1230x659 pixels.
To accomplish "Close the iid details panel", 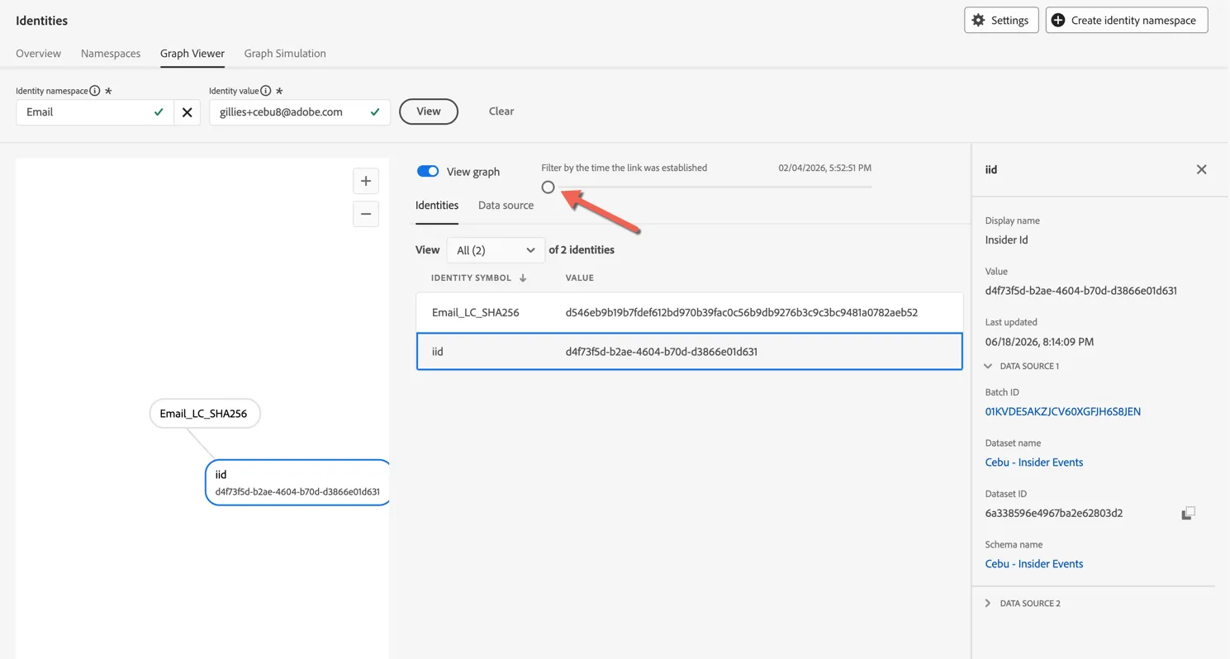I will pyautogui.click(x=1201, y=169).
